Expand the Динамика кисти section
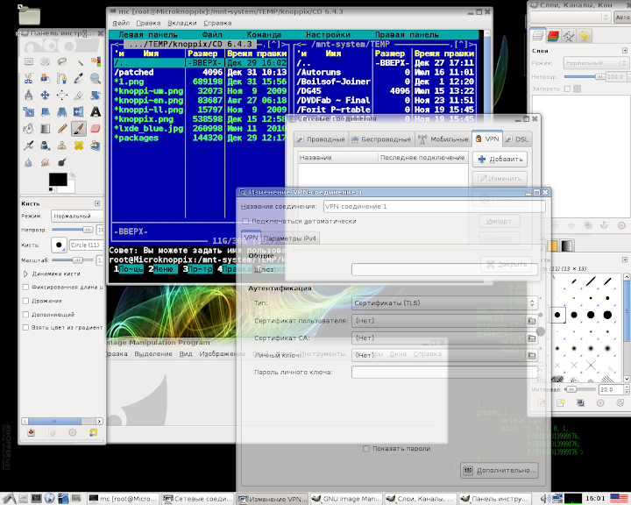The image size is (631, 505). tap(25, 274)
